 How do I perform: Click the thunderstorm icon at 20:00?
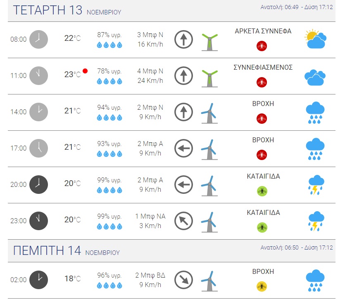coord(316,185)
